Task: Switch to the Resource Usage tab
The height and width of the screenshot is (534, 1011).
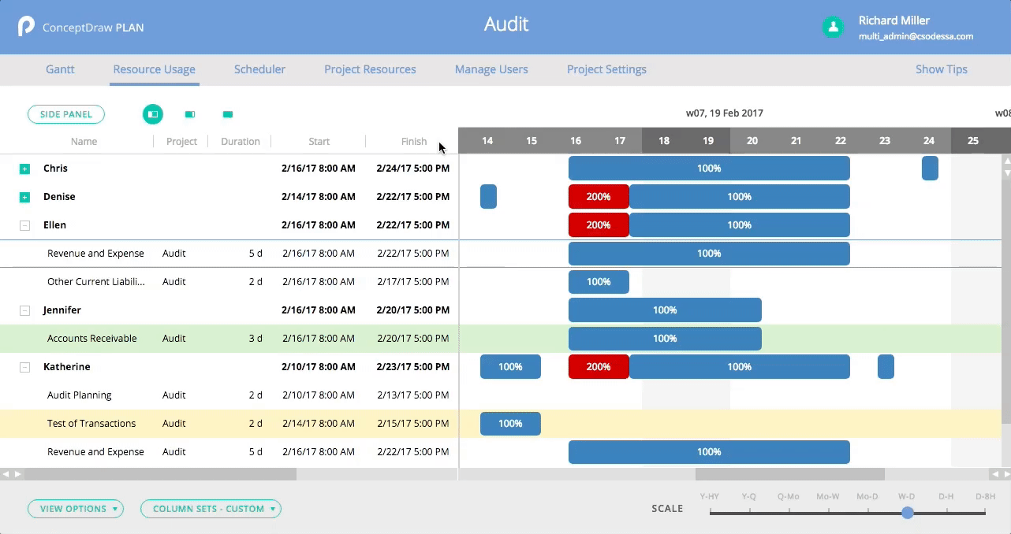Action: [154, 69]
